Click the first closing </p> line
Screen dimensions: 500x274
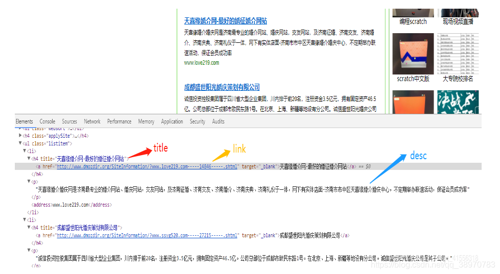[x=36, y=197]
